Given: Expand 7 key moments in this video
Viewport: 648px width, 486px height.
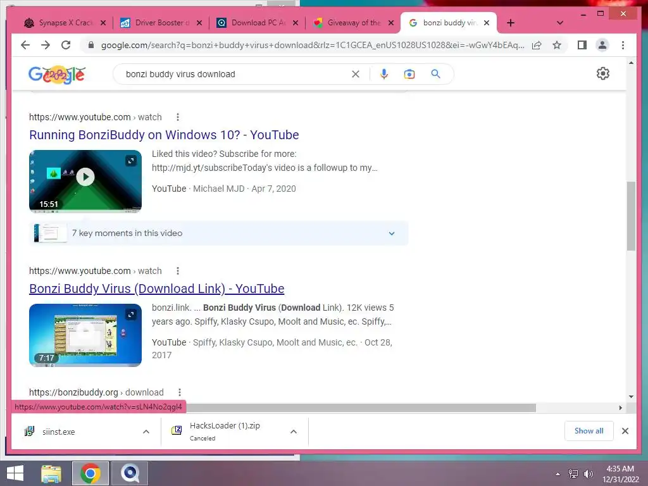Looking at the screenshot, I should pos(218,233).
